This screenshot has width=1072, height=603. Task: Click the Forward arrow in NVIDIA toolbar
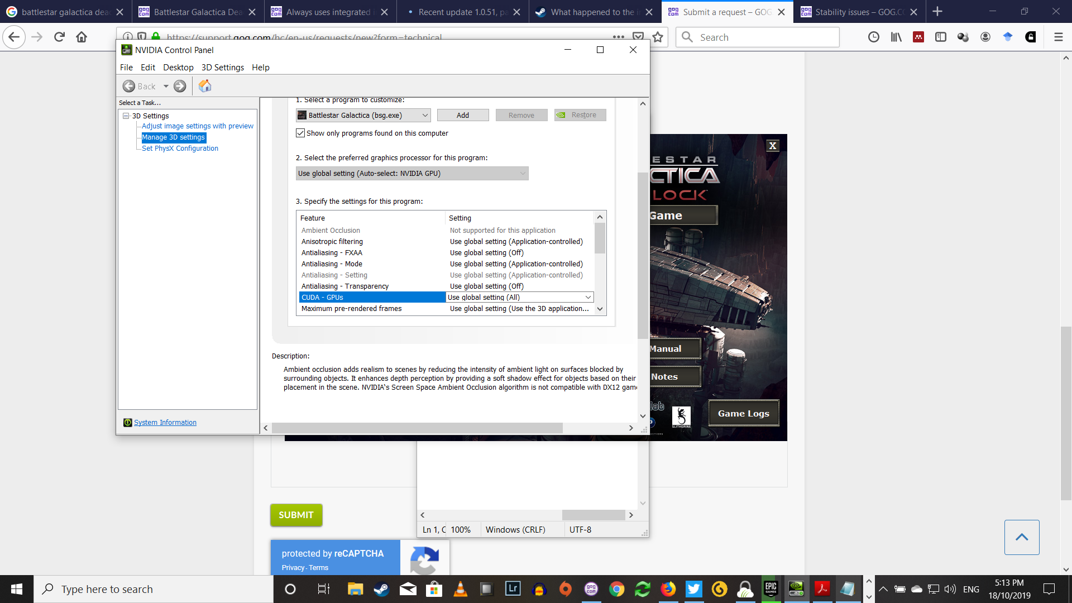(180, 86)
